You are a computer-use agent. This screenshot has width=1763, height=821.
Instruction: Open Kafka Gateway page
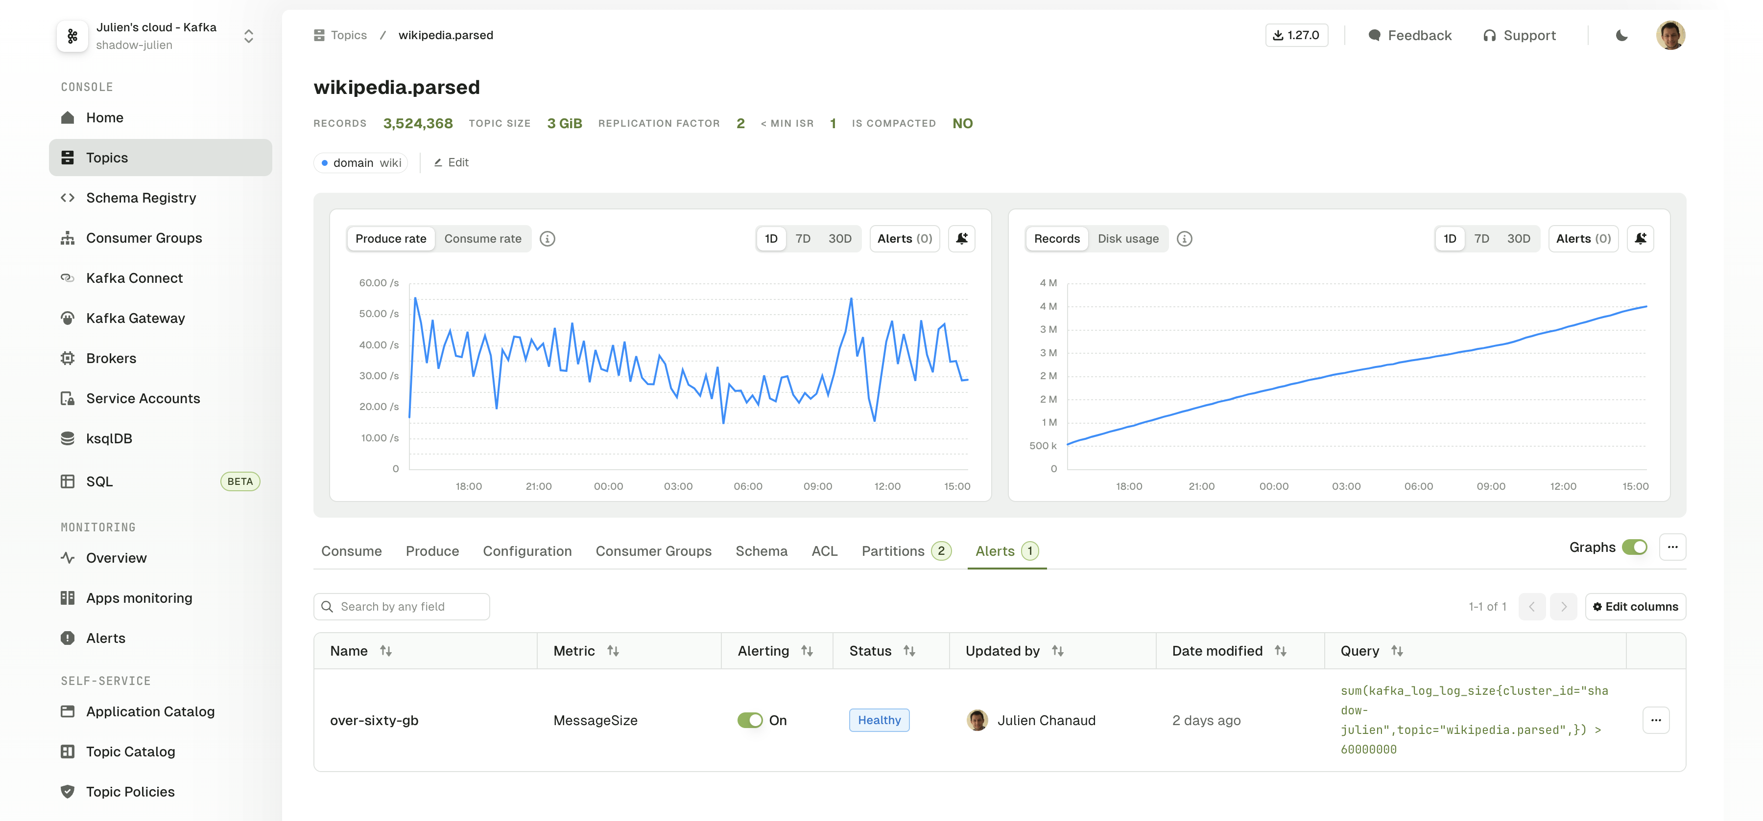160,318
